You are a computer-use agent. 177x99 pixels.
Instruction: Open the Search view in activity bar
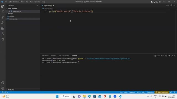(x=3, y=12)
